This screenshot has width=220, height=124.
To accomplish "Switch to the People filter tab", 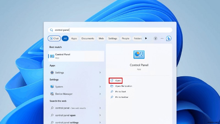I will [125, 38].
